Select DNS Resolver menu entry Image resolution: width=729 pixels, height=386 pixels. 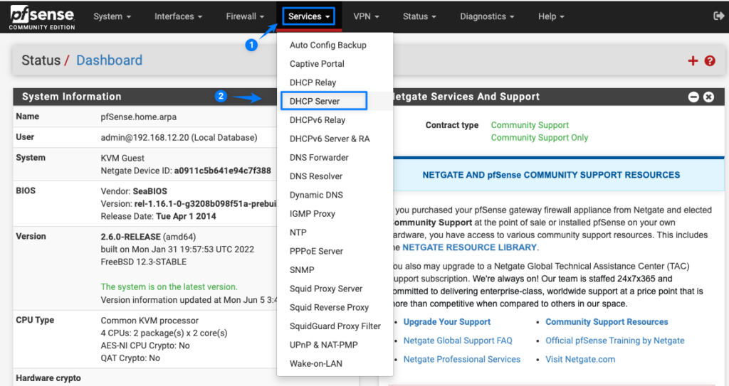point(335,176)
